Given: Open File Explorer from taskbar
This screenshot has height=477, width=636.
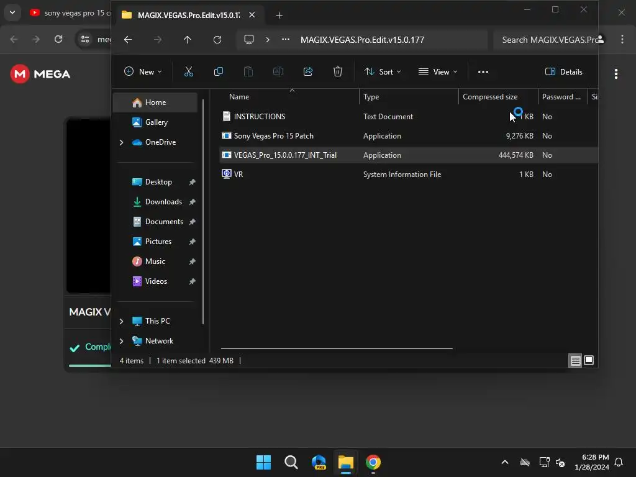Looking at the screenshot, I should (x=345, y=462).
